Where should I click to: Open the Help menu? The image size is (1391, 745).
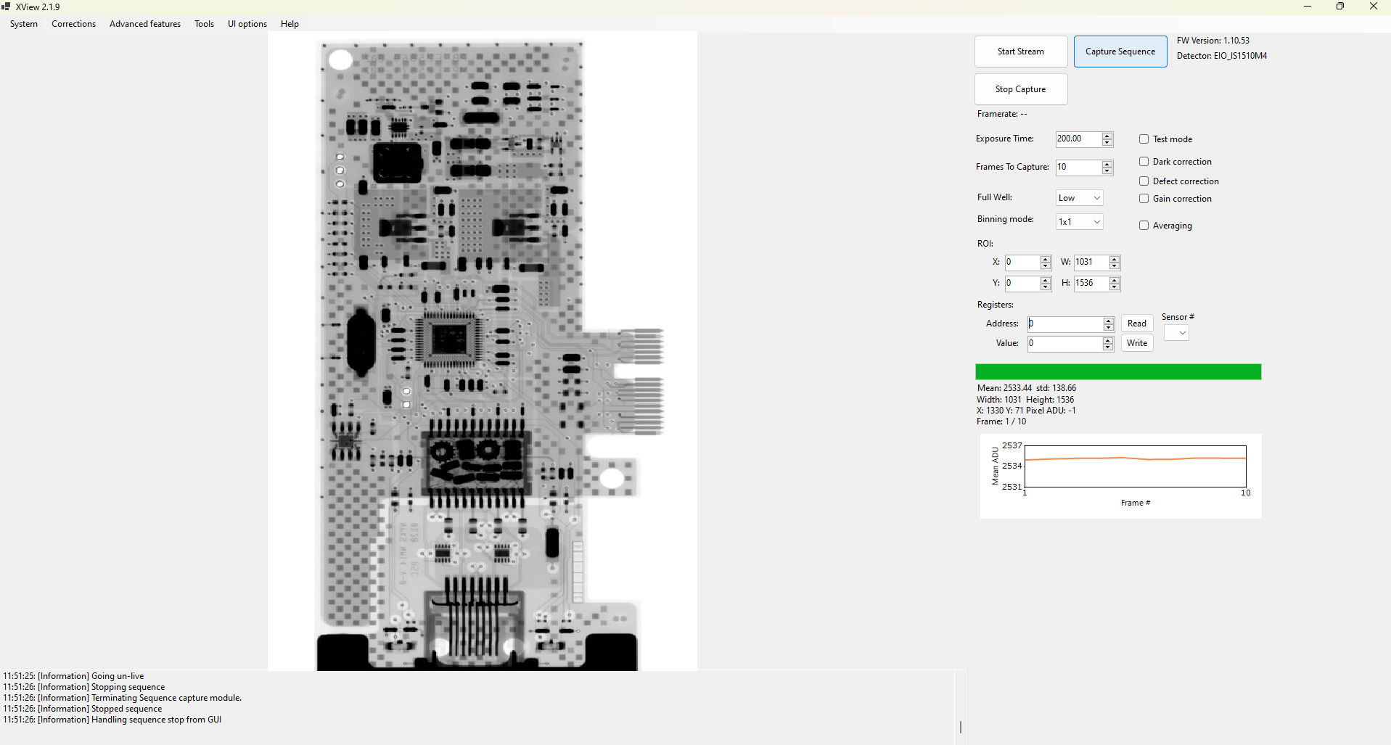[x=290, y=24]
